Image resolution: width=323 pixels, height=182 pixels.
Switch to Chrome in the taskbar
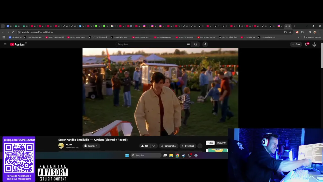[177, 155]
